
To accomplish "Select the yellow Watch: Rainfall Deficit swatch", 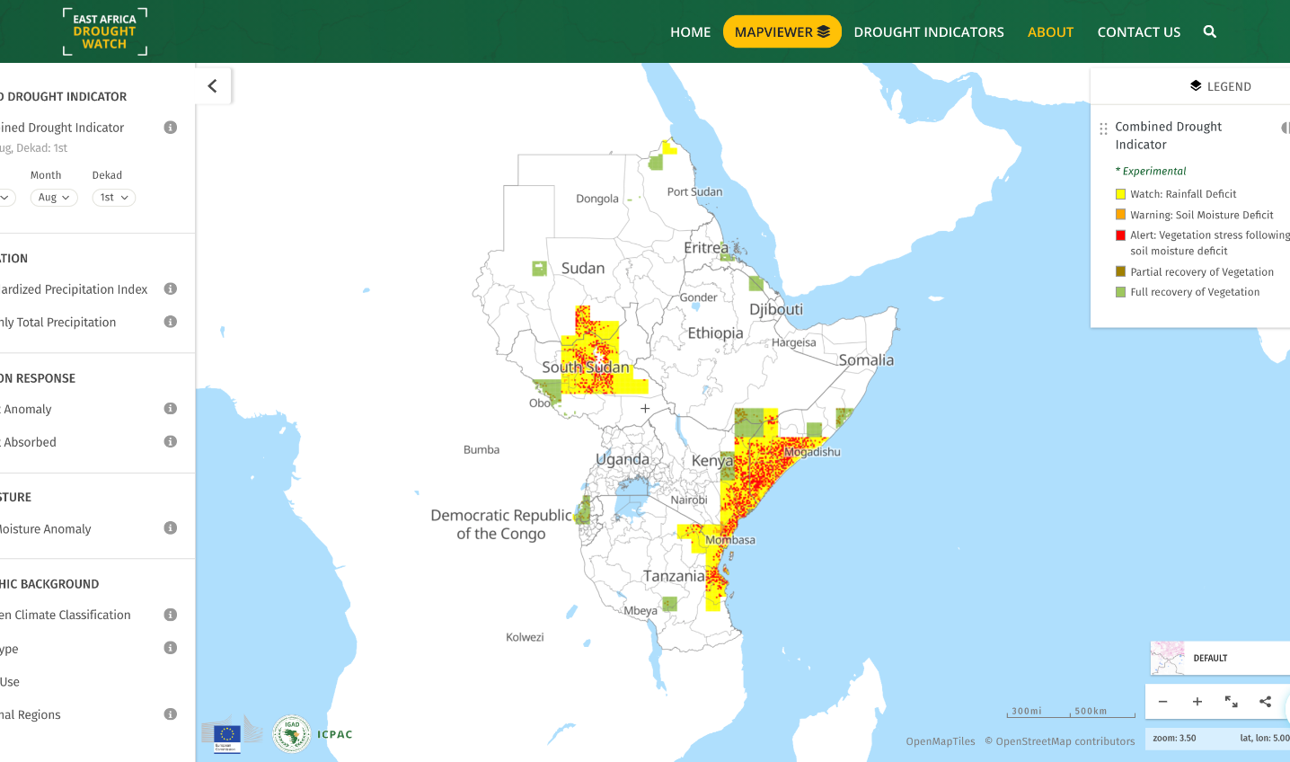I will click(1119, 193).
